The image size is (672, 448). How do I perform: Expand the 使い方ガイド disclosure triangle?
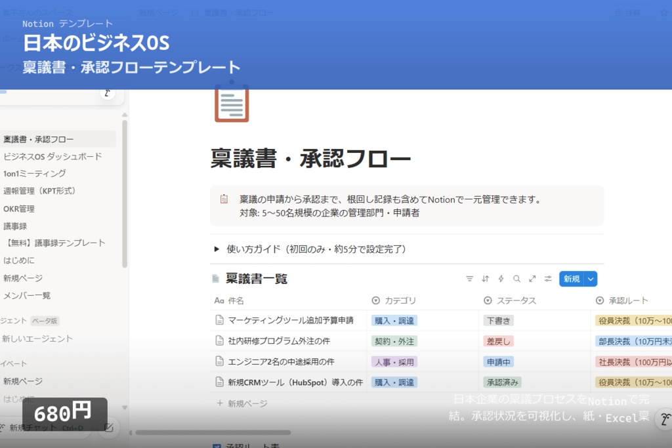pyautogui.click(x=217, y=250)
